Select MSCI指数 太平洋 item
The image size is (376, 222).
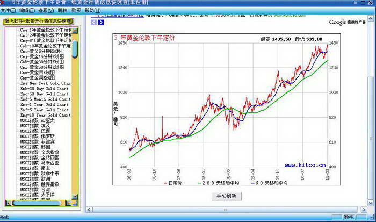38,195
